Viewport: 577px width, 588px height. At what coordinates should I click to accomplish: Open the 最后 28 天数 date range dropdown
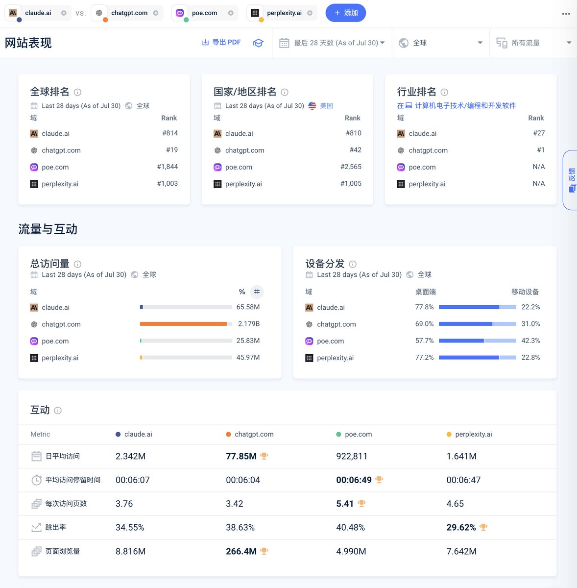click(332, 43)
